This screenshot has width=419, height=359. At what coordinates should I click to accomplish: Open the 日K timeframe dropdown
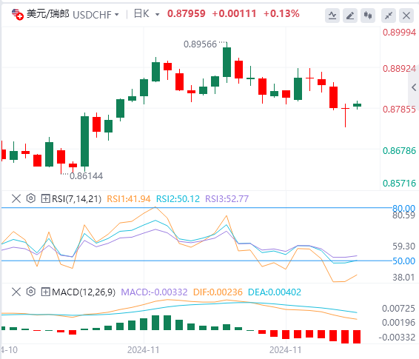click(158, 14)
